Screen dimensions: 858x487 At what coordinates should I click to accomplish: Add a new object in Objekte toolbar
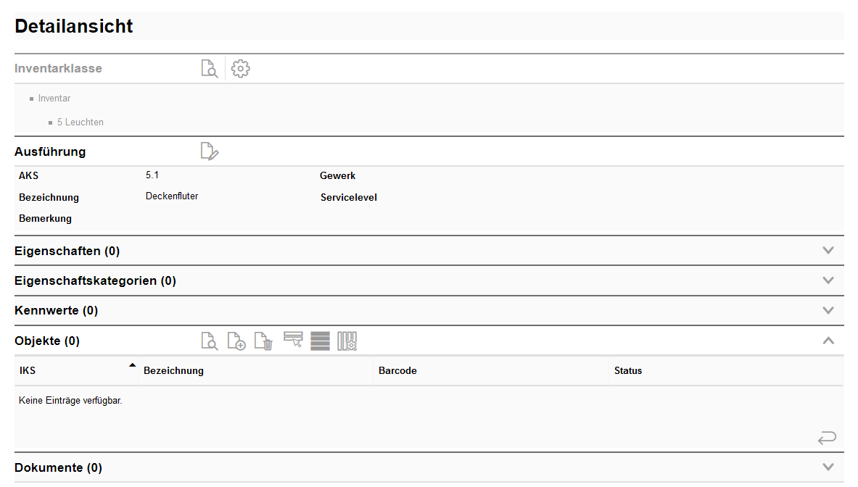coord(236,341)
